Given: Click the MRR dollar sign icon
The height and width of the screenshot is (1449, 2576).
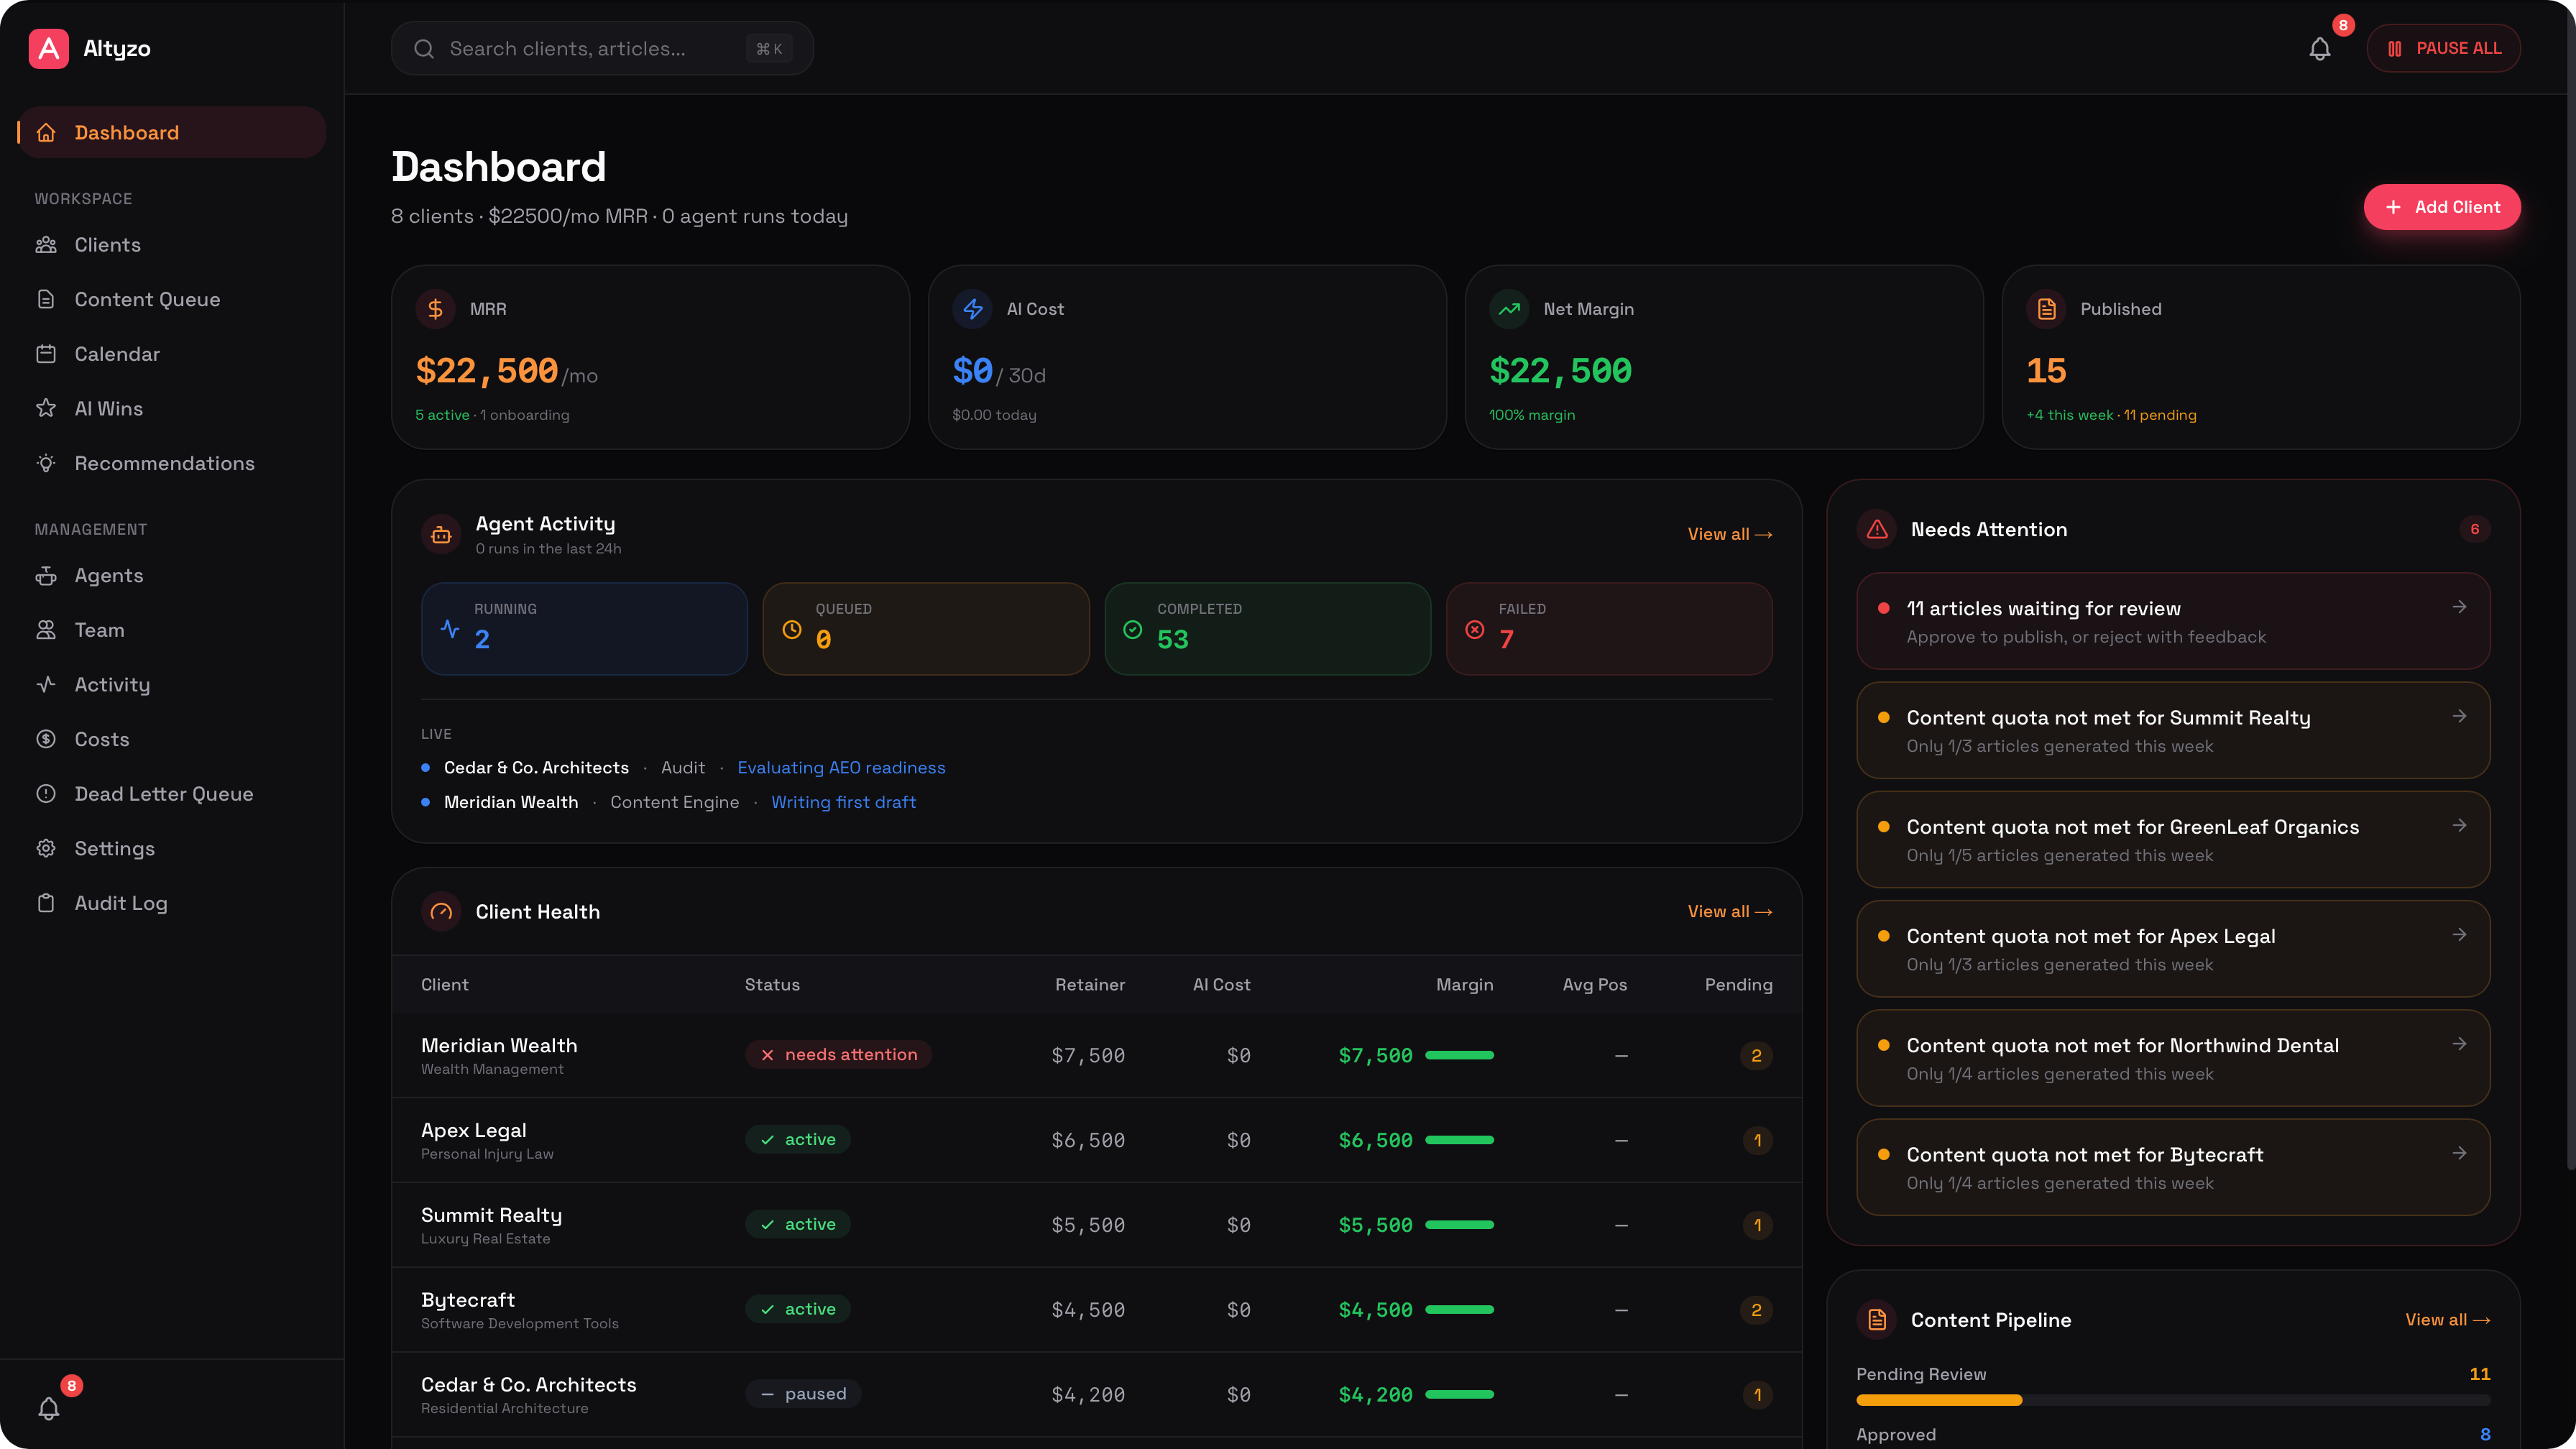Looking at the screenshot, I should tap(435, 309).
